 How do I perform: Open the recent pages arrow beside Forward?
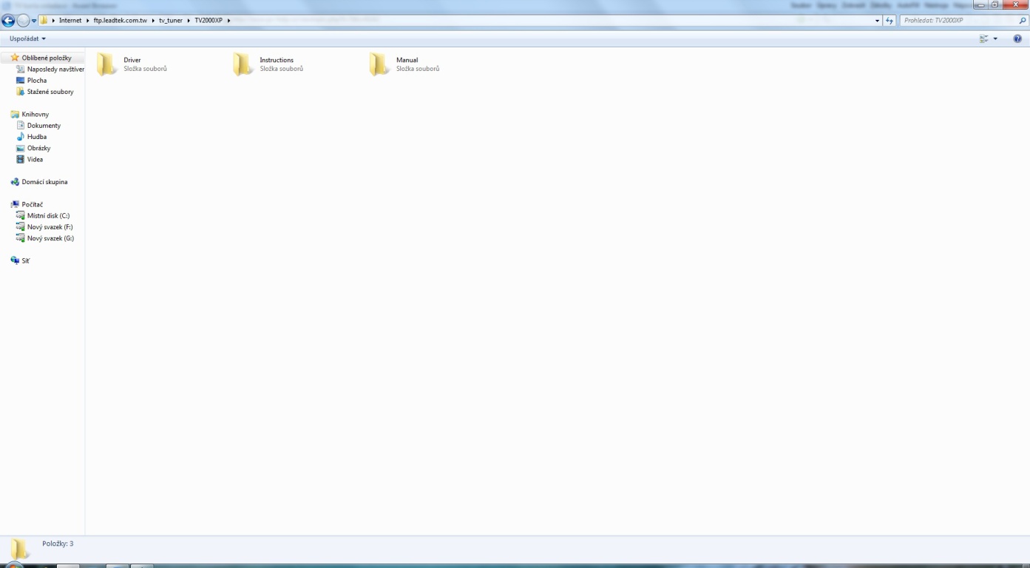pyautogui.click(x=34, y=21)
